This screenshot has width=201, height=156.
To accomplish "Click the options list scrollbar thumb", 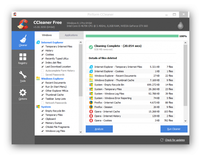I will click(81, 70).
